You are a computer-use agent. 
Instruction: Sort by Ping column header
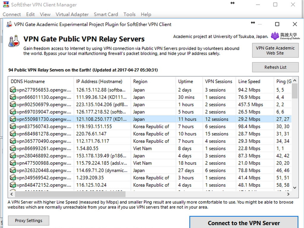coord(283,81)
